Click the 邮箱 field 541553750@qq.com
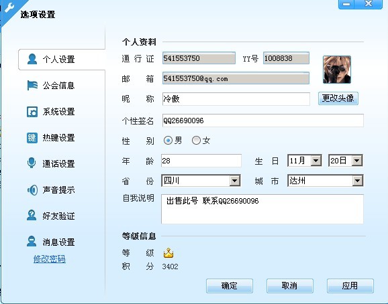The height and width of the screenshot is (304, 388). [236, 78]
